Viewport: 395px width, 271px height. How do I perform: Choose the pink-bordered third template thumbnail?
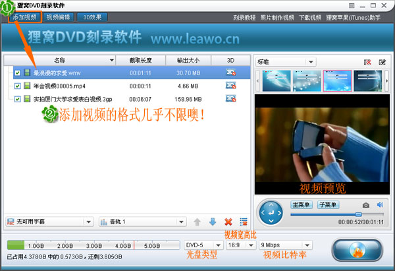click(x=337, y=80)
